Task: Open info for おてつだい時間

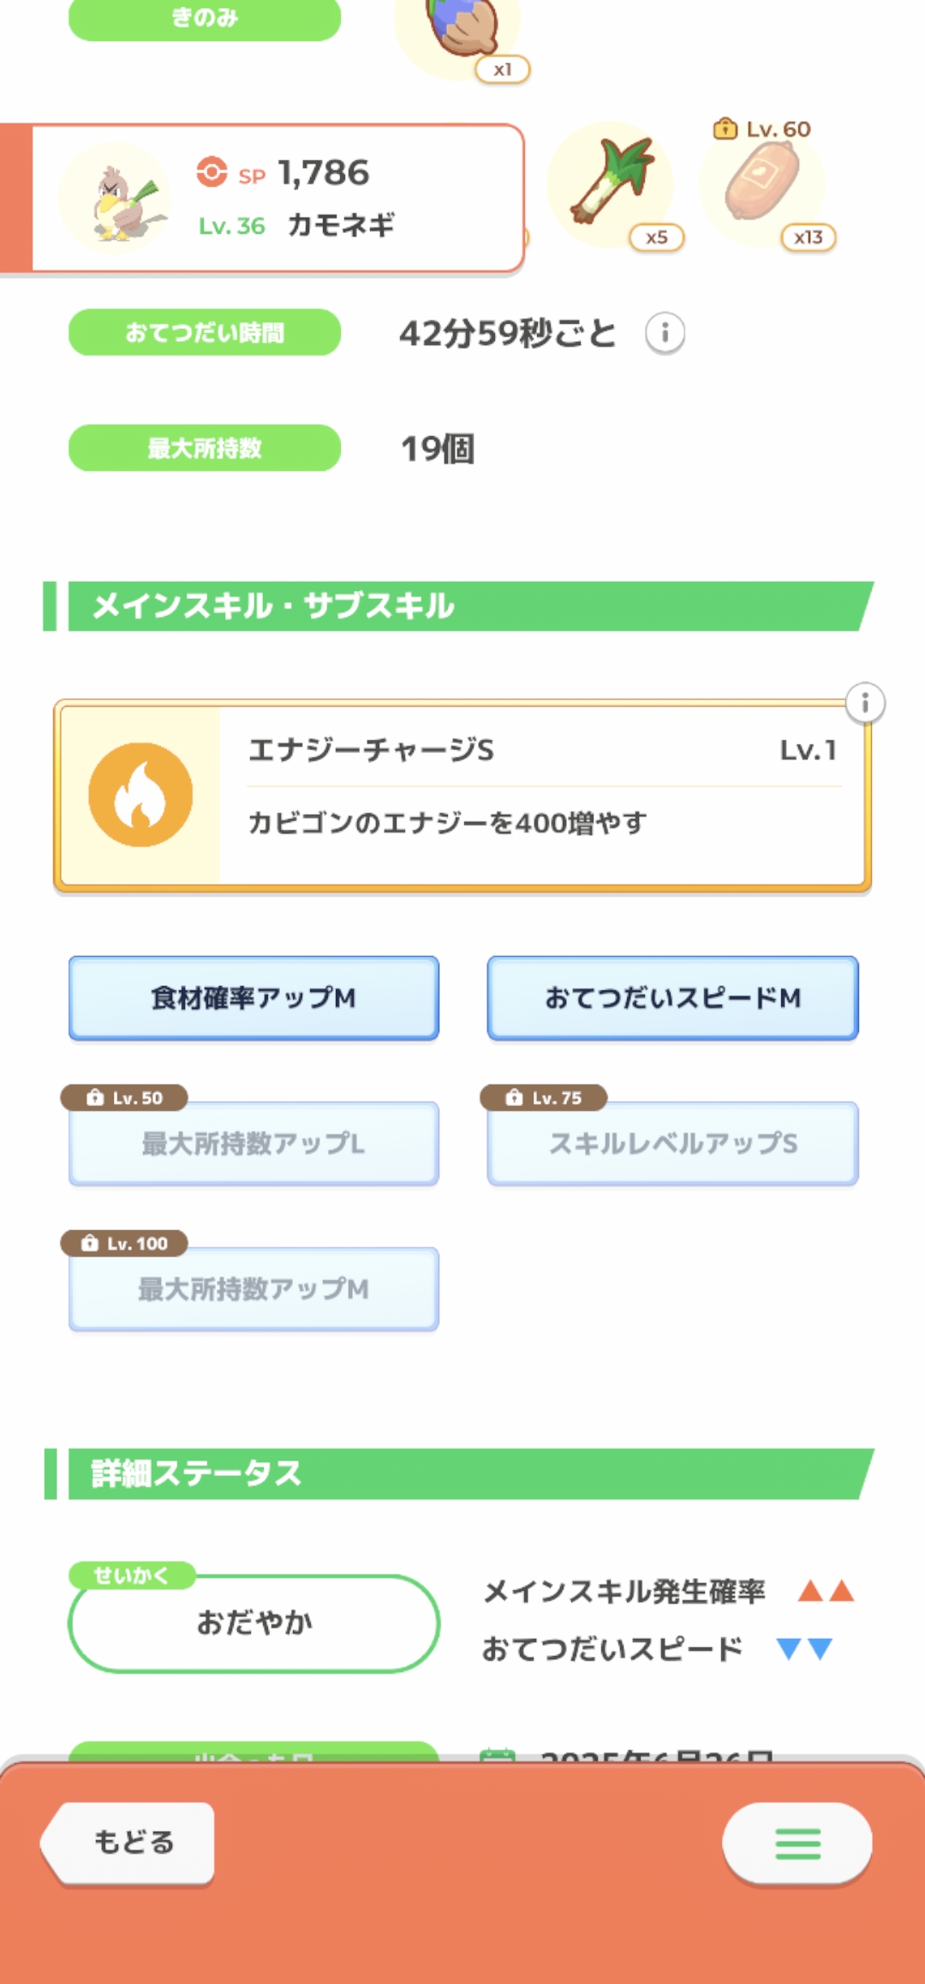Action: (x=665, y=332)
